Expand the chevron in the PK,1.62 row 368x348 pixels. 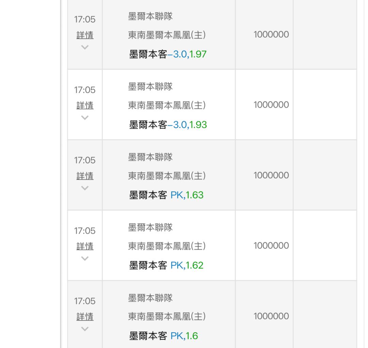coord(85,258)
